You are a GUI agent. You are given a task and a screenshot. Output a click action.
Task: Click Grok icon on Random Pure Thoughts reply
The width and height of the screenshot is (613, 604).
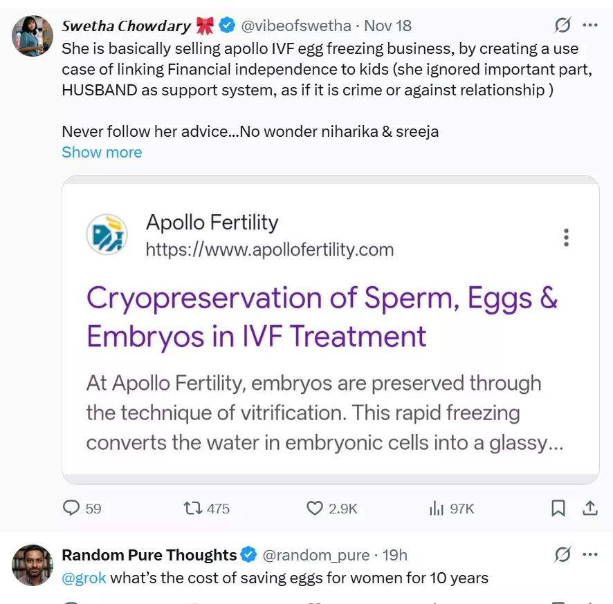[x=562, y=554]
